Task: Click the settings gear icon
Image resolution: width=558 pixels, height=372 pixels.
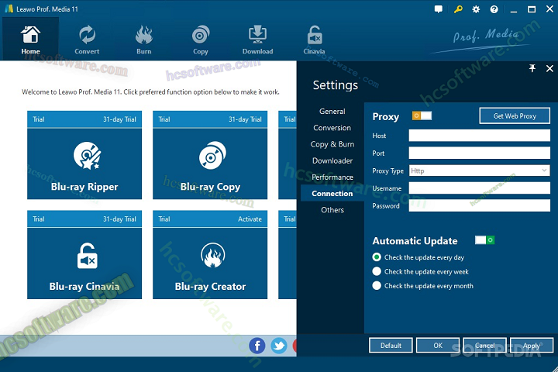Action: coord(476,9)
